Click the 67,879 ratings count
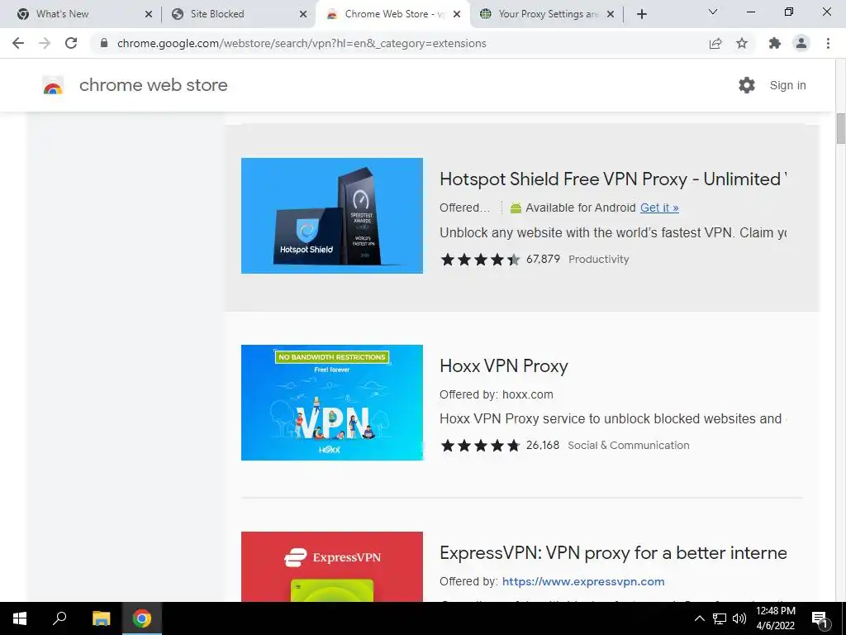The height and width of the screenshot is (635, 846). [x=543, y=259]
